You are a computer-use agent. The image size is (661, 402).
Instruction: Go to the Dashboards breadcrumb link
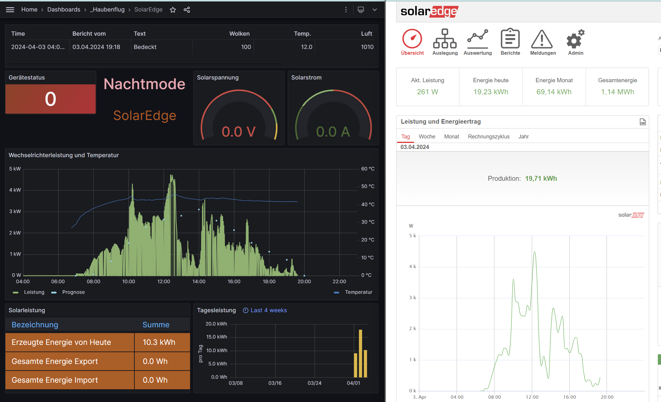pyautogui.click(x=64, y=10)
